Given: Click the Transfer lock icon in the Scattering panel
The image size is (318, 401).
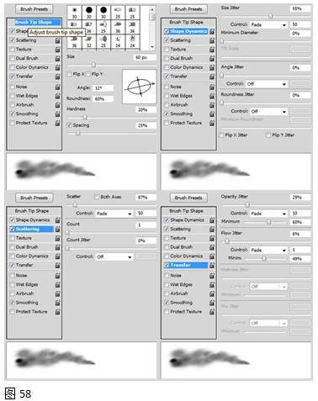Looking at the screenshot, I should point(57,265).
